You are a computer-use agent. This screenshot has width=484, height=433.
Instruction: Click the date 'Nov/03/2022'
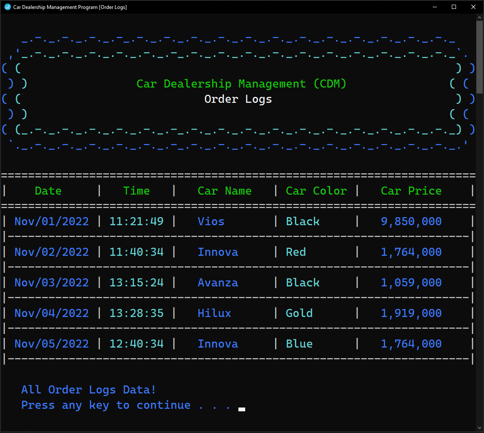52,283
